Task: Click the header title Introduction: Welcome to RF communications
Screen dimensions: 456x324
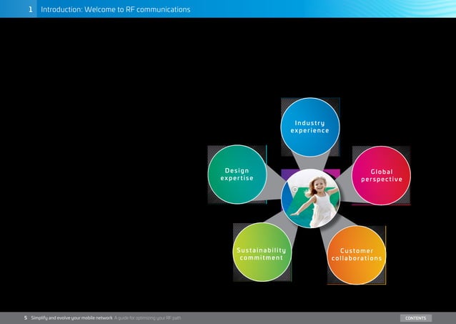Action: coord(116,9)
